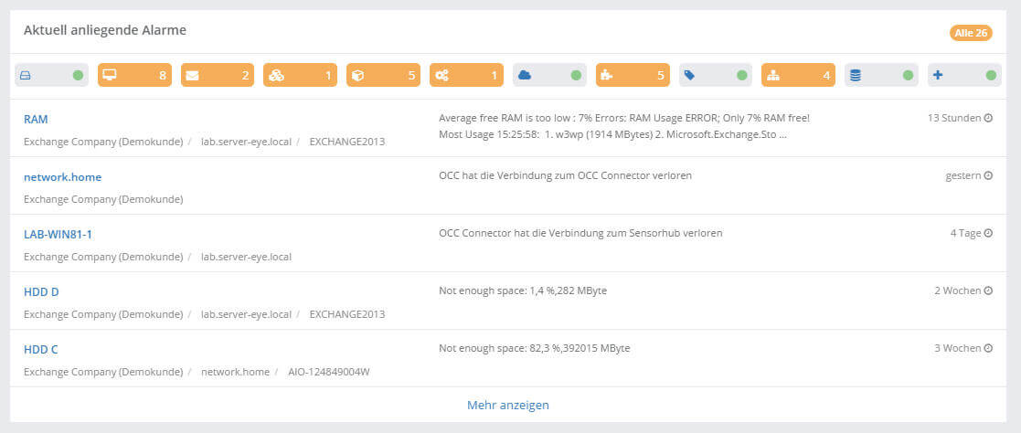Filter alarms by monitor category with 8
Screen dimensions: 1021x433
(x=134, y=75)
